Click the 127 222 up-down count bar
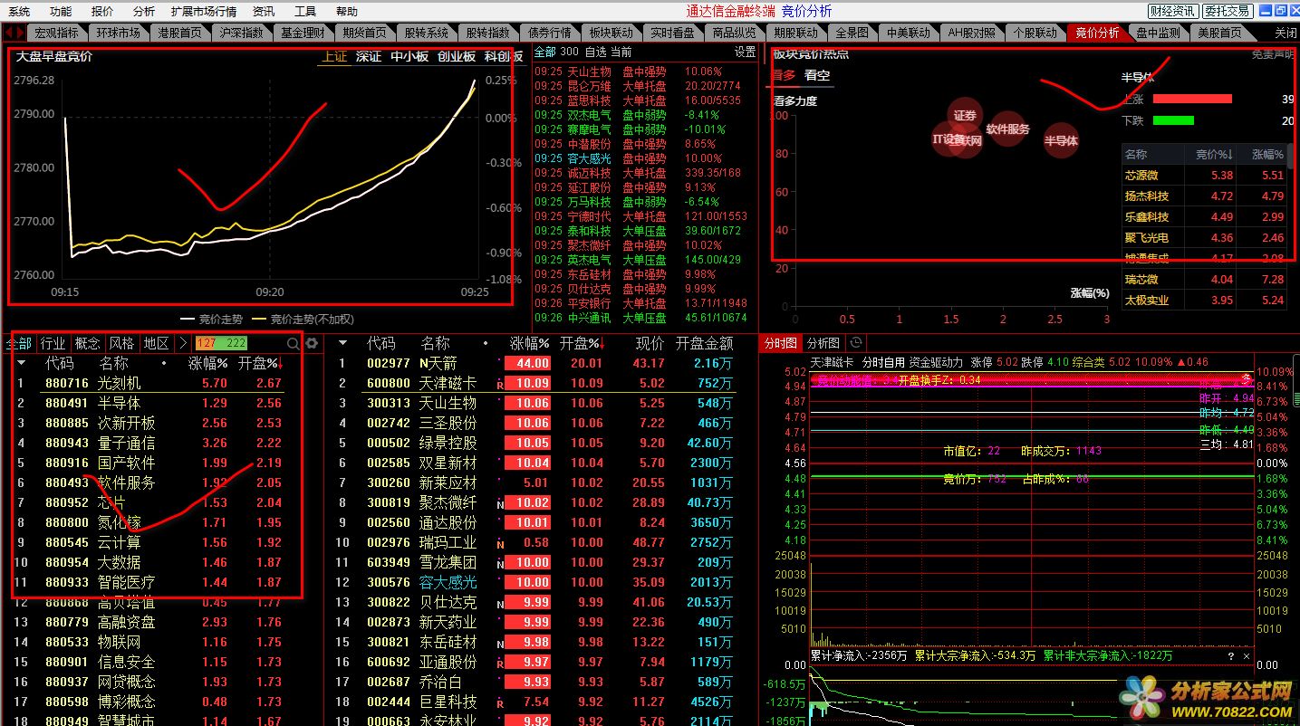This screenshot has height=726, width=1300. [x=221, y=344]
